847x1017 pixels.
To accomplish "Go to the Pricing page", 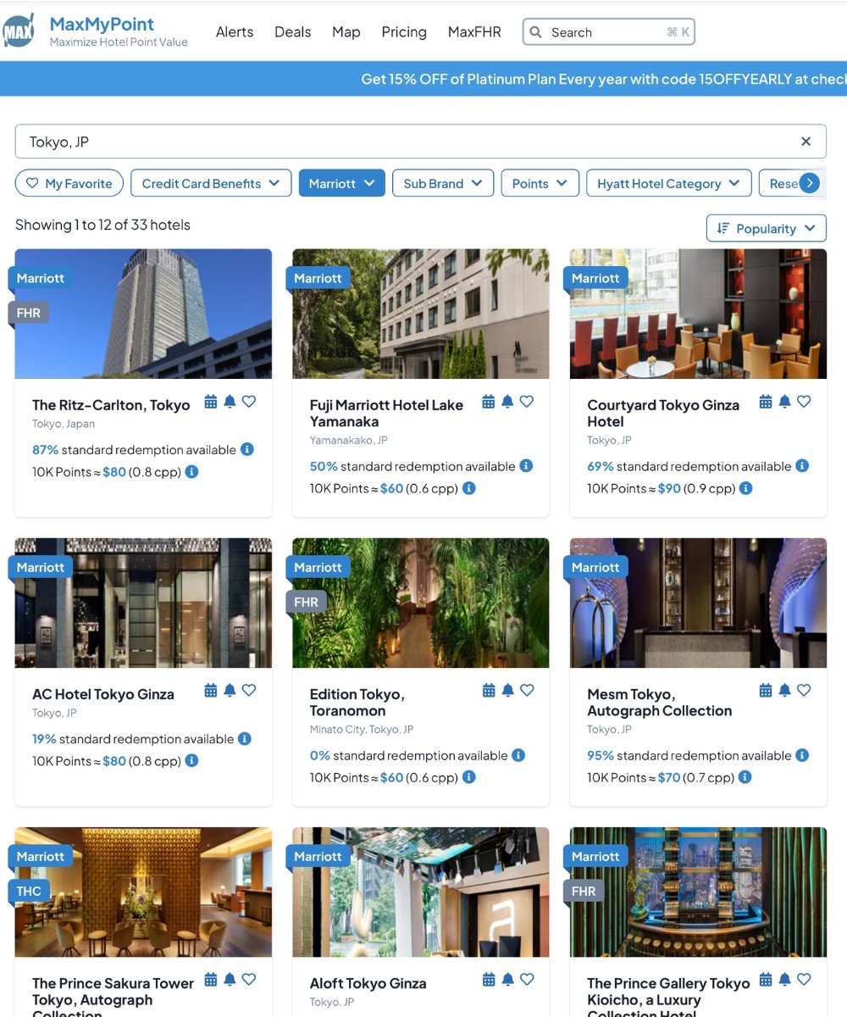I will [404, 32].
